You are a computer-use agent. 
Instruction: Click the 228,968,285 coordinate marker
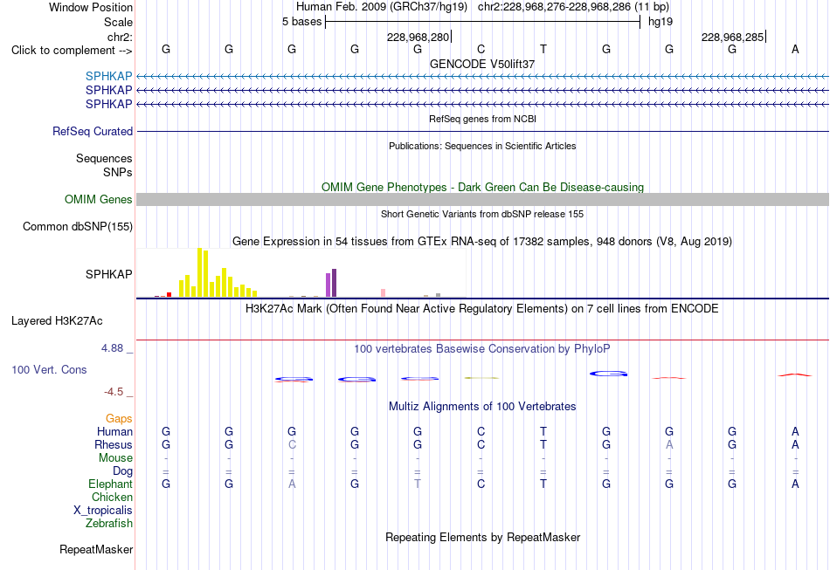click(732, 37)
